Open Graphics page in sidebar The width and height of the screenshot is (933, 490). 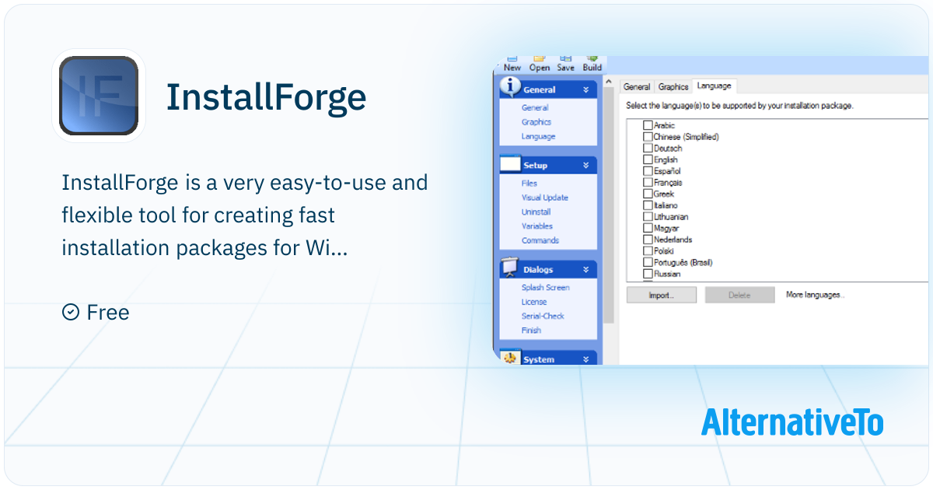(536, 122)
